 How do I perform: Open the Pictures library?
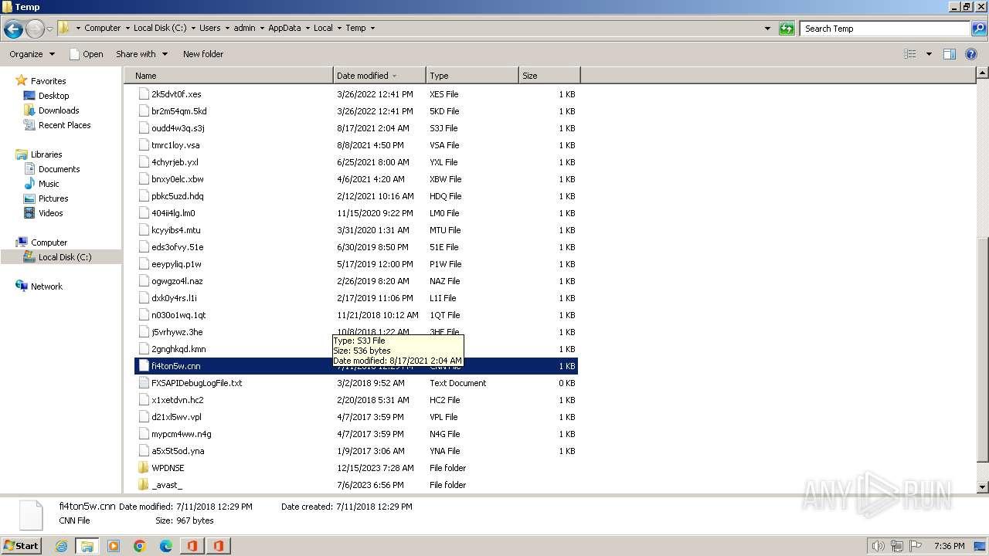[x=53, y=198]
